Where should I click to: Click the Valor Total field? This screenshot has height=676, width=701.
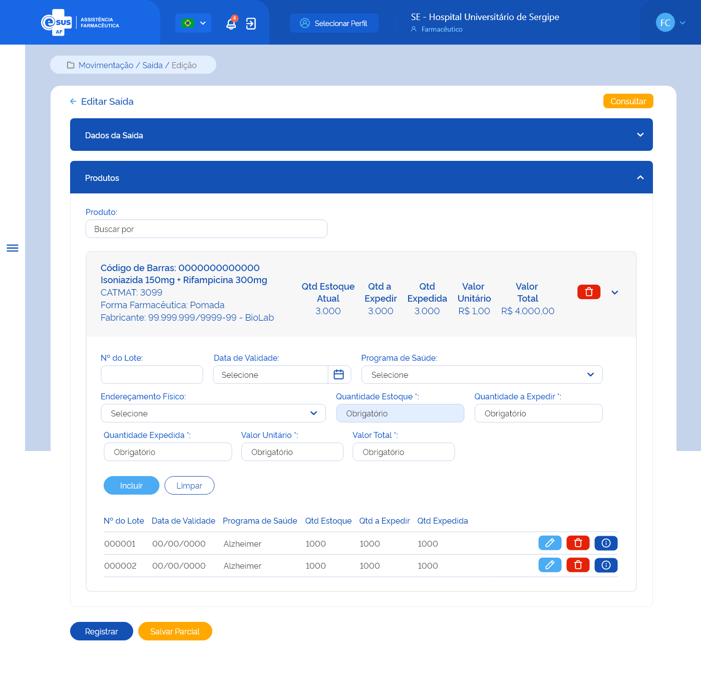404,452
